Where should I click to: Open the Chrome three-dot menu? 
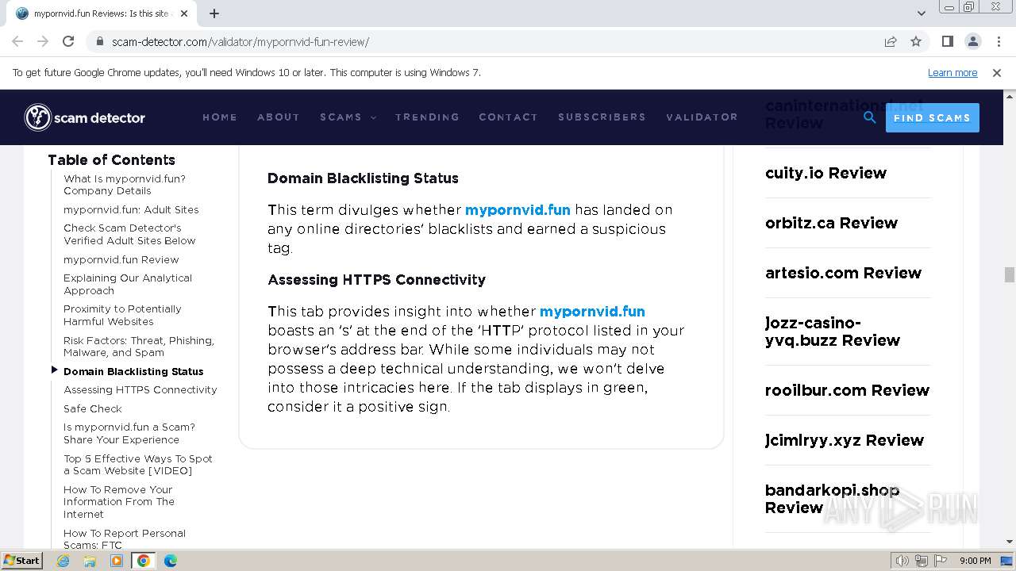click(998, 41)
